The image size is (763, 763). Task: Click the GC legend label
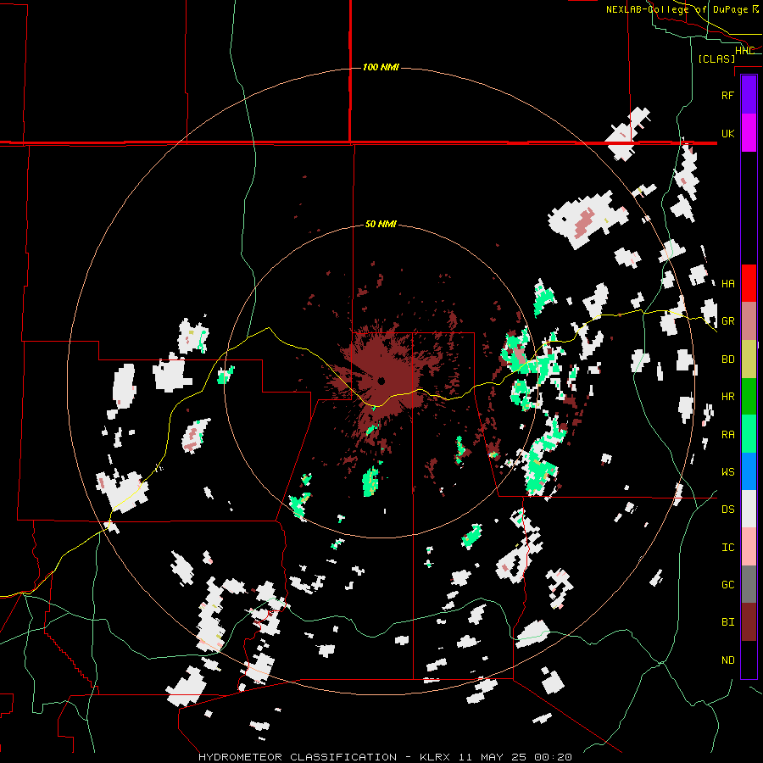click(727, 584)
